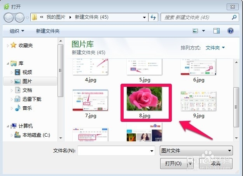Select 库 in navigation pane
This screenshot has height=176, width=243.
pyautogui.click(x=21, y=63)
